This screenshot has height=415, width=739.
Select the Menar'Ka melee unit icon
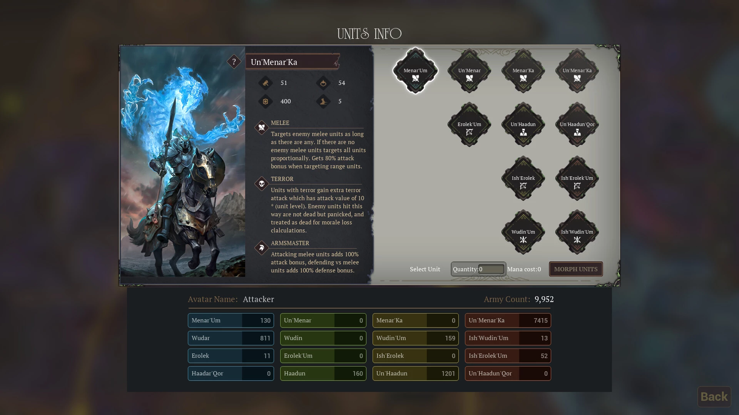tap(523, 71)
